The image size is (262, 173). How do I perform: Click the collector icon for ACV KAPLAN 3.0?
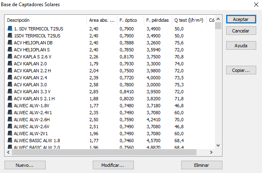10,85
